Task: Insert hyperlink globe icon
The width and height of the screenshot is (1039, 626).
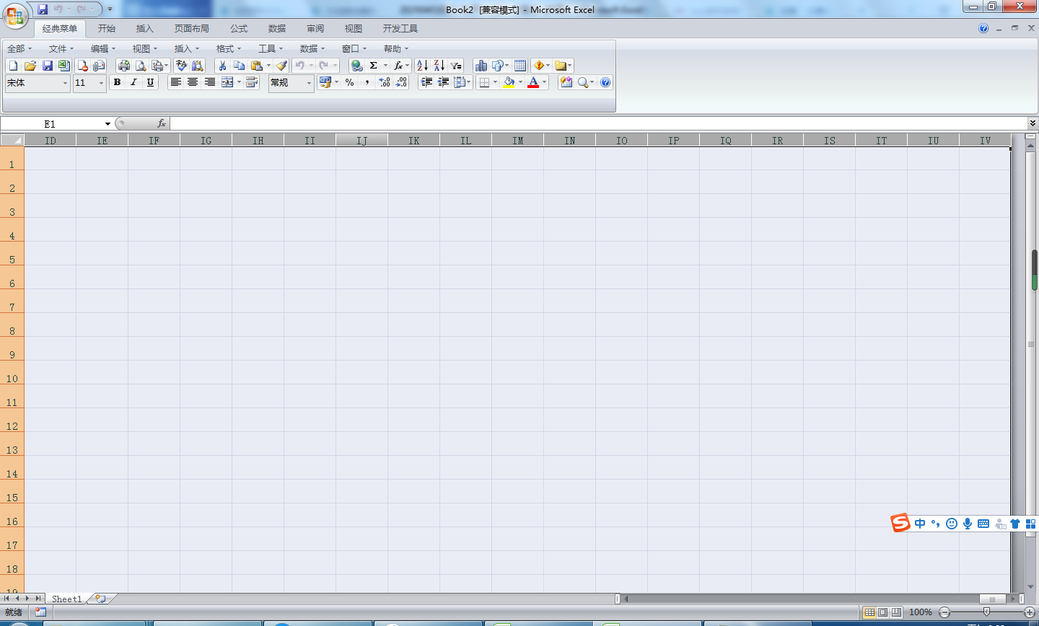Action: (356, 66)
